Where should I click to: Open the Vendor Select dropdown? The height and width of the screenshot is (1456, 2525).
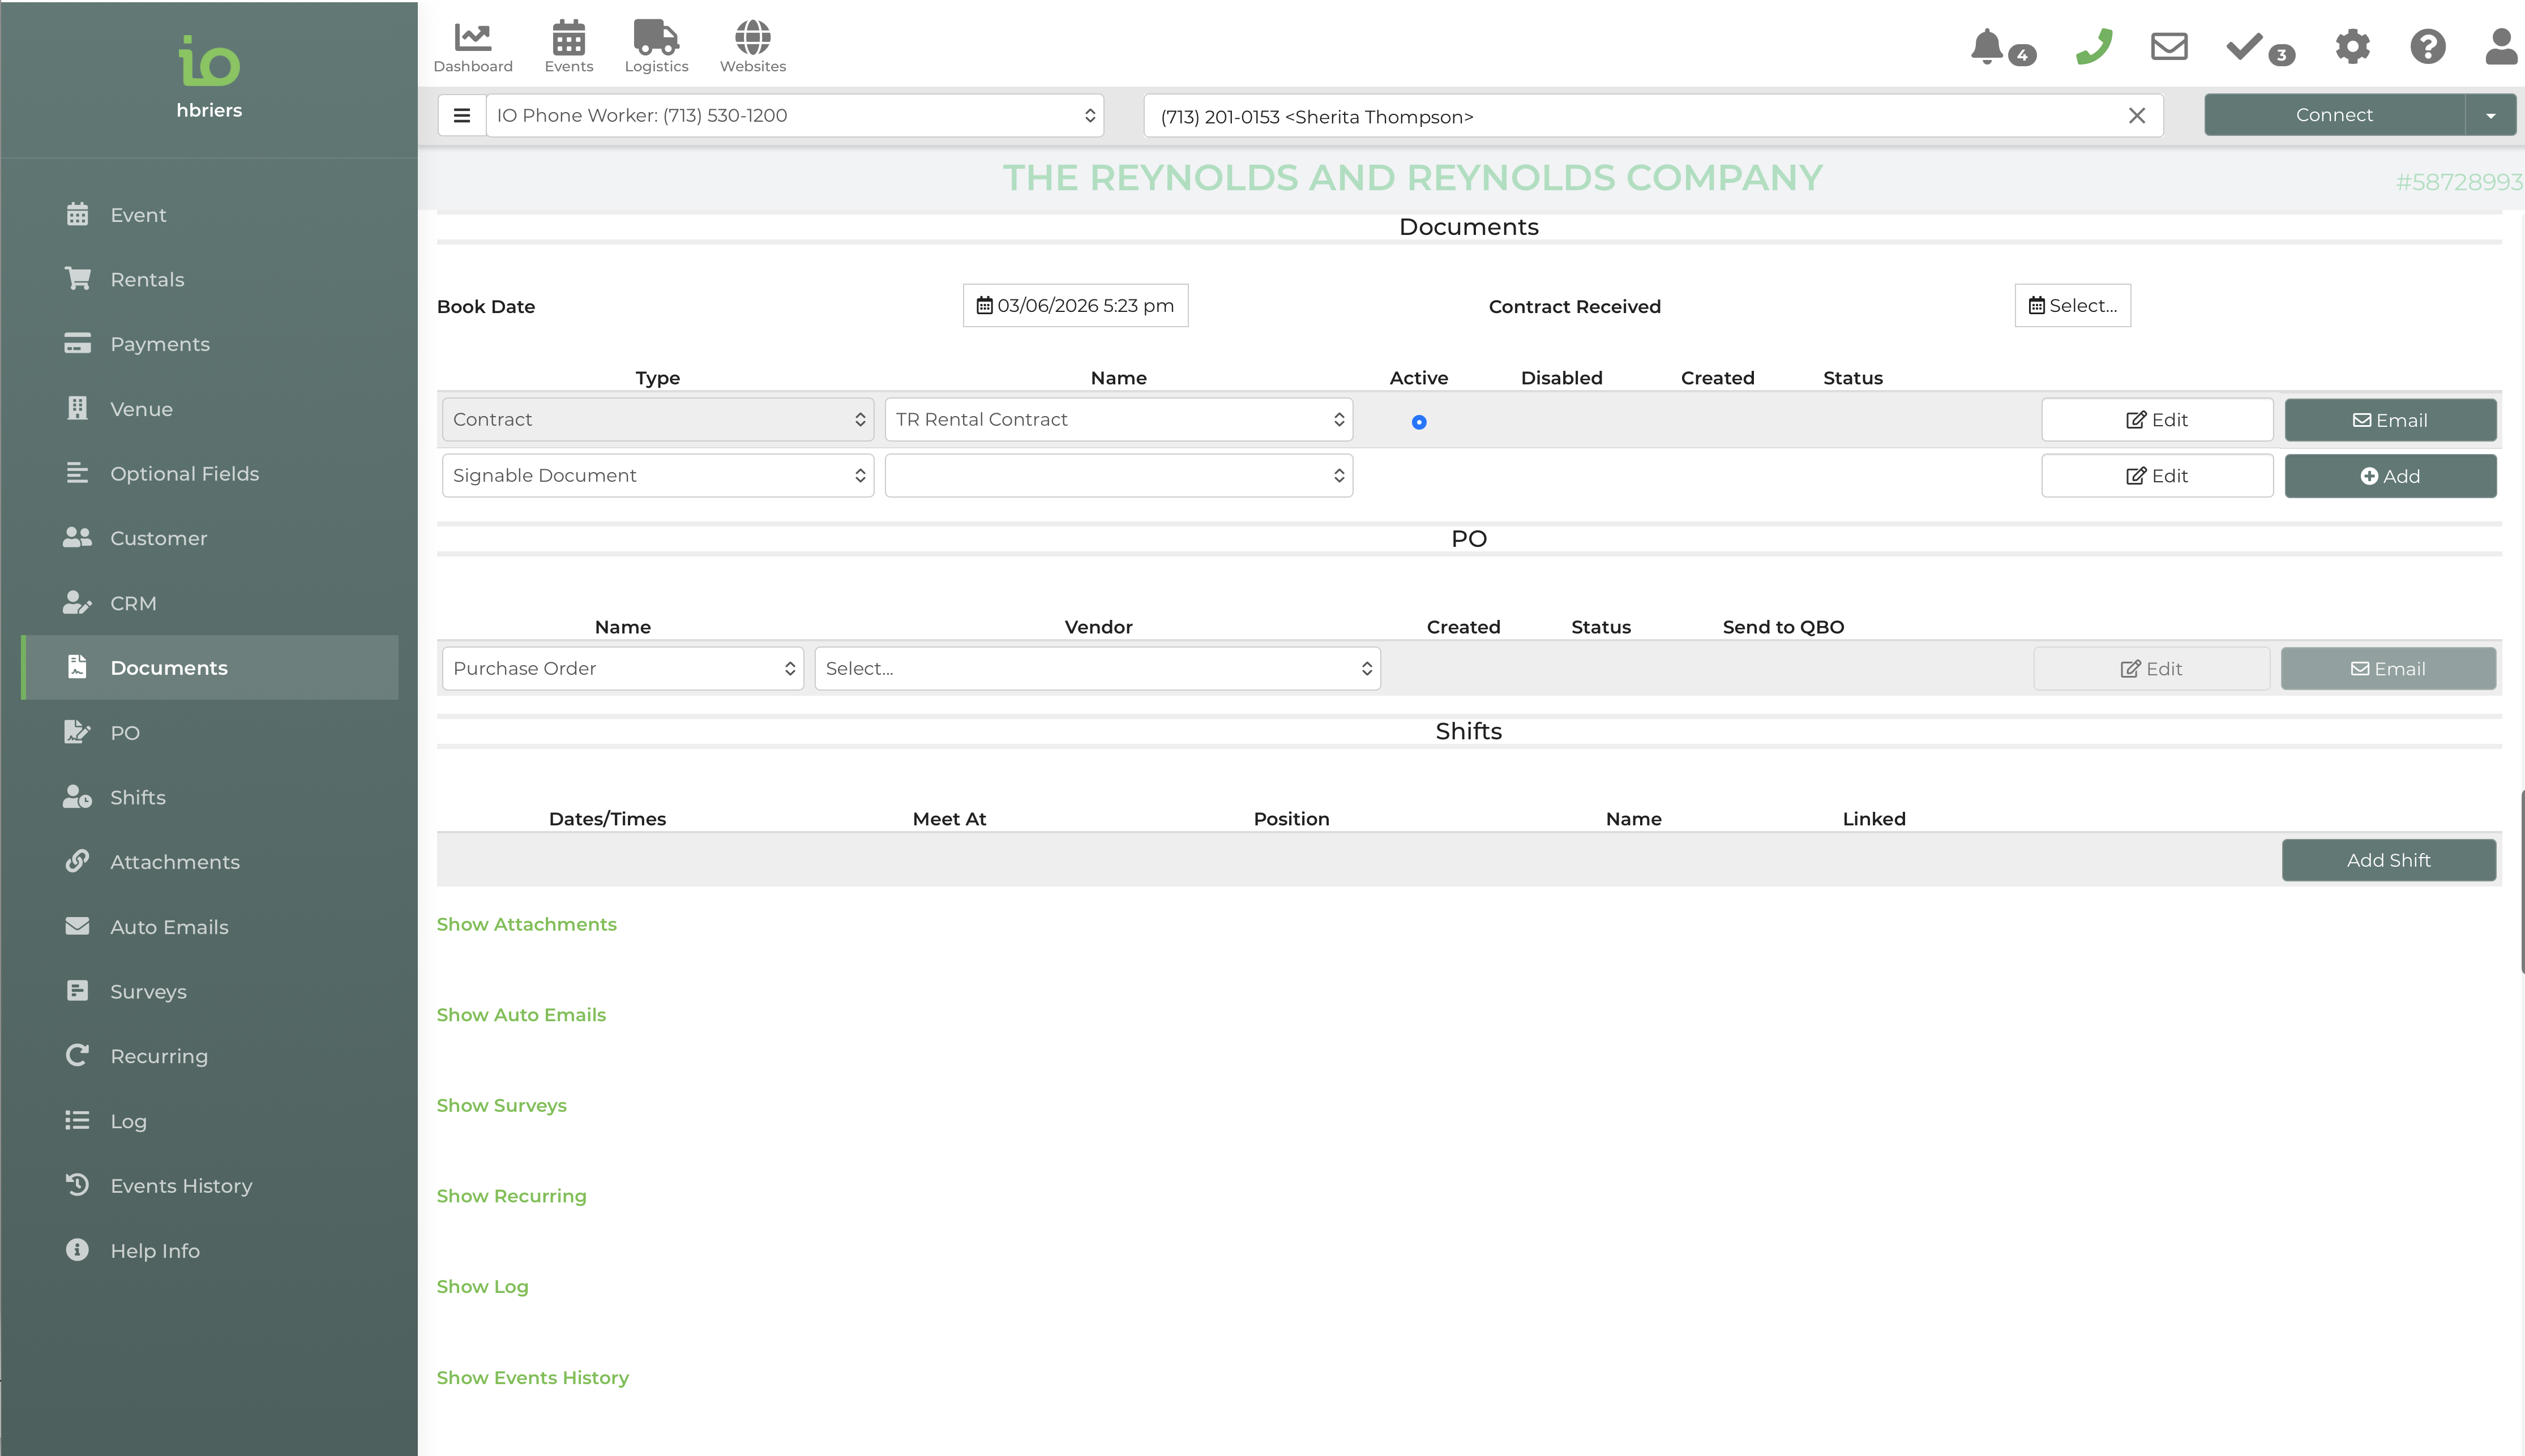click(1097, 669)
